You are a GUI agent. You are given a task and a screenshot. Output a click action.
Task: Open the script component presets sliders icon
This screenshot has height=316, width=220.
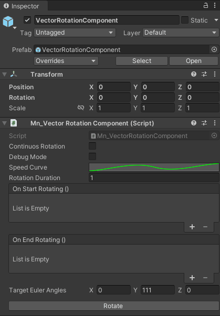204,123
